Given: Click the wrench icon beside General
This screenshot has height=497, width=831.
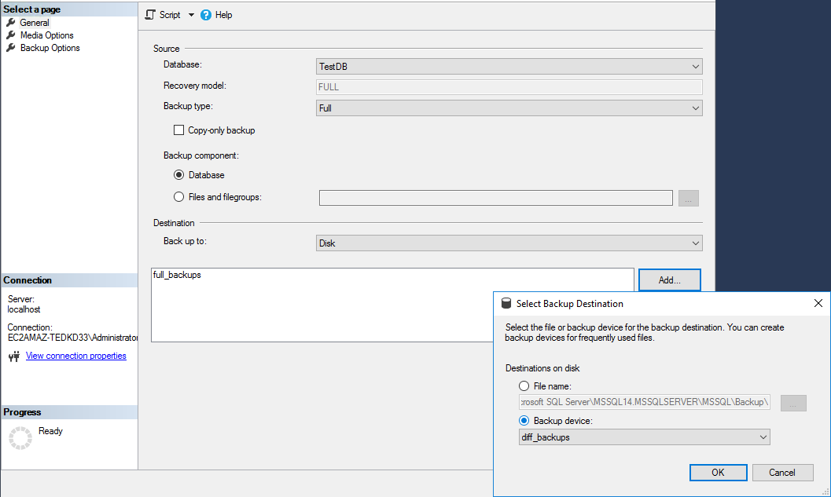Looking at the screenshot, I should (10, 22).
